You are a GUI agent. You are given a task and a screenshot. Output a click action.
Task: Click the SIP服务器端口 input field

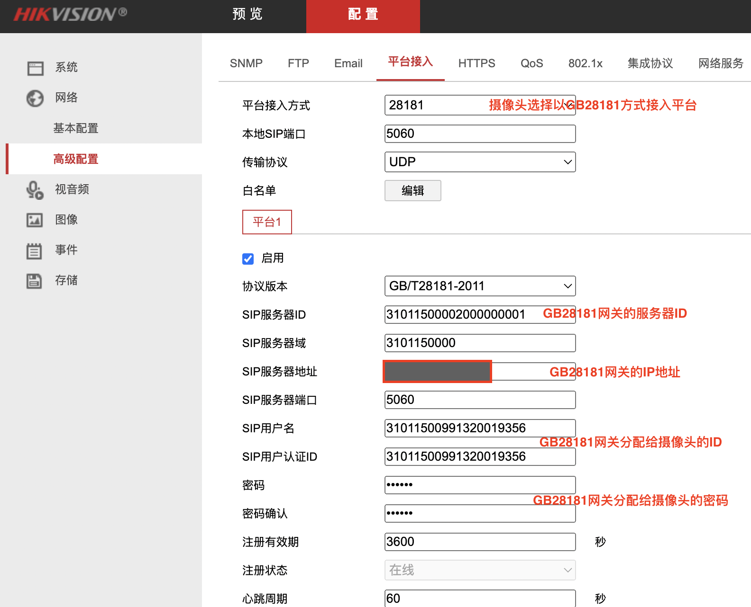pyautogui.click(x=480, y=400)
